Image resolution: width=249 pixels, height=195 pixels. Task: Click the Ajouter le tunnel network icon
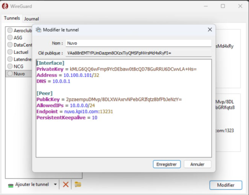click(11, 185)
